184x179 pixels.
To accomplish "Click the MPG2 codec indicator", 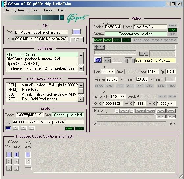I will (x=172, y=25).
